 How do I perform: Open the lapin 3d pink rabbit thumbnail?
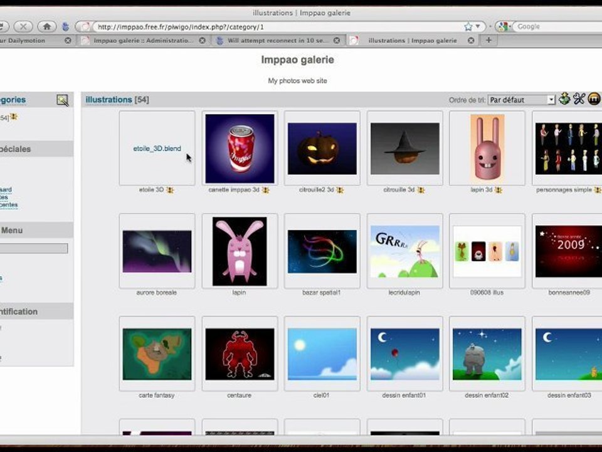[x=487, y=148]
